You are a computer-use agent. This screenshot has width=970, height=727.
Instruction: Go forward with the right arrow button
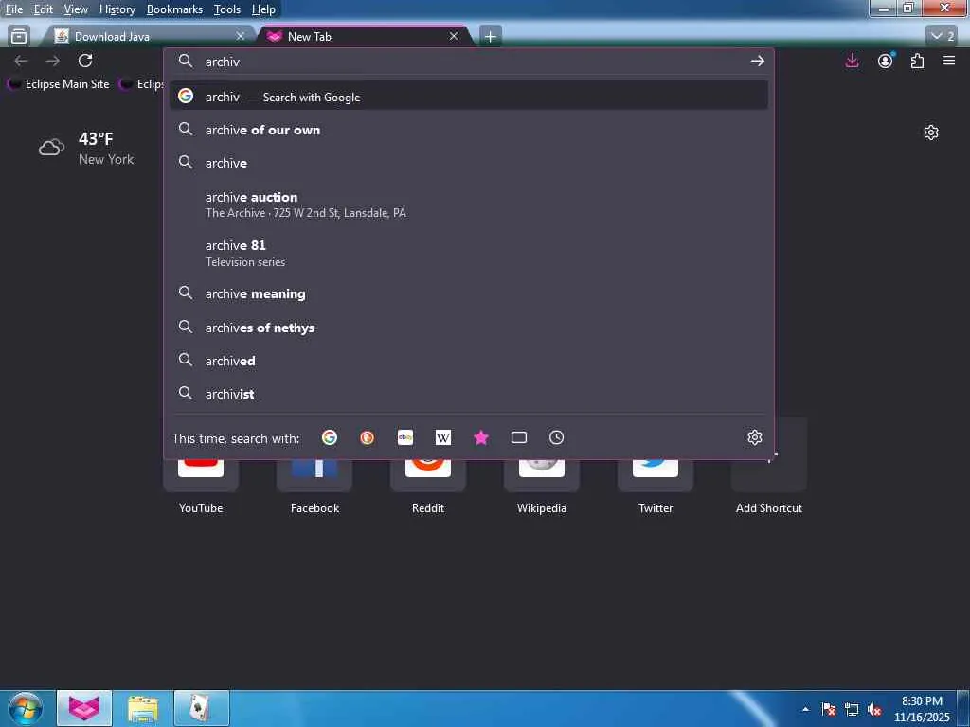tap(53, 61)
